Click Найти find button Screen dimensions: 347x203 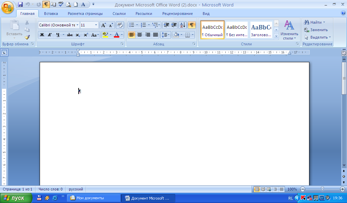tap(315, 22)
